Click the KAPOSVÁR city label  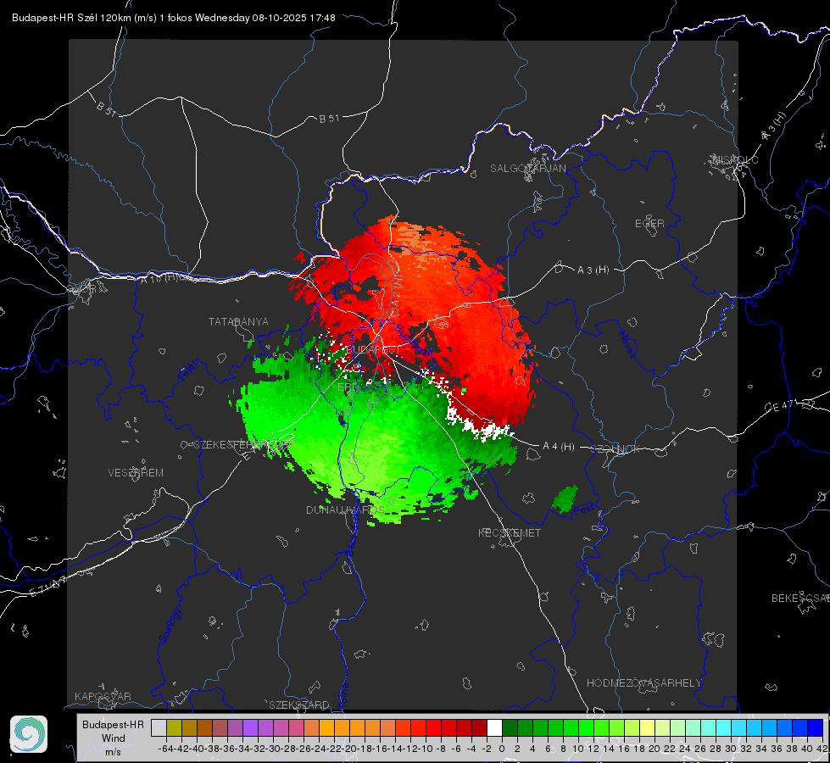click(x=103, y=696)
